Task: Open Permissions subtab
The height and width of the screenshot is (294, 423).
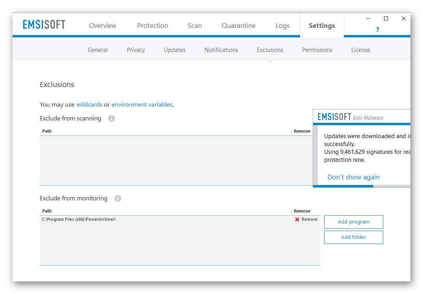Action: click(317, 50)
